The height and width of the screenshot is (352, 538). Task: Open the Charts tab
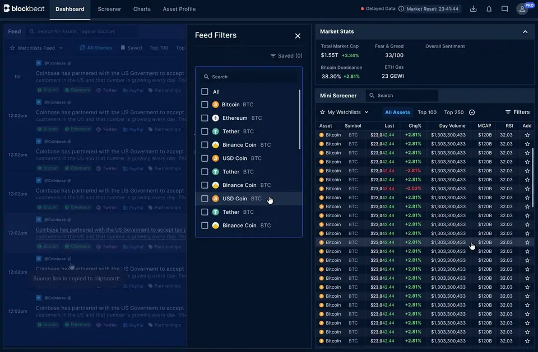[142, 9]
